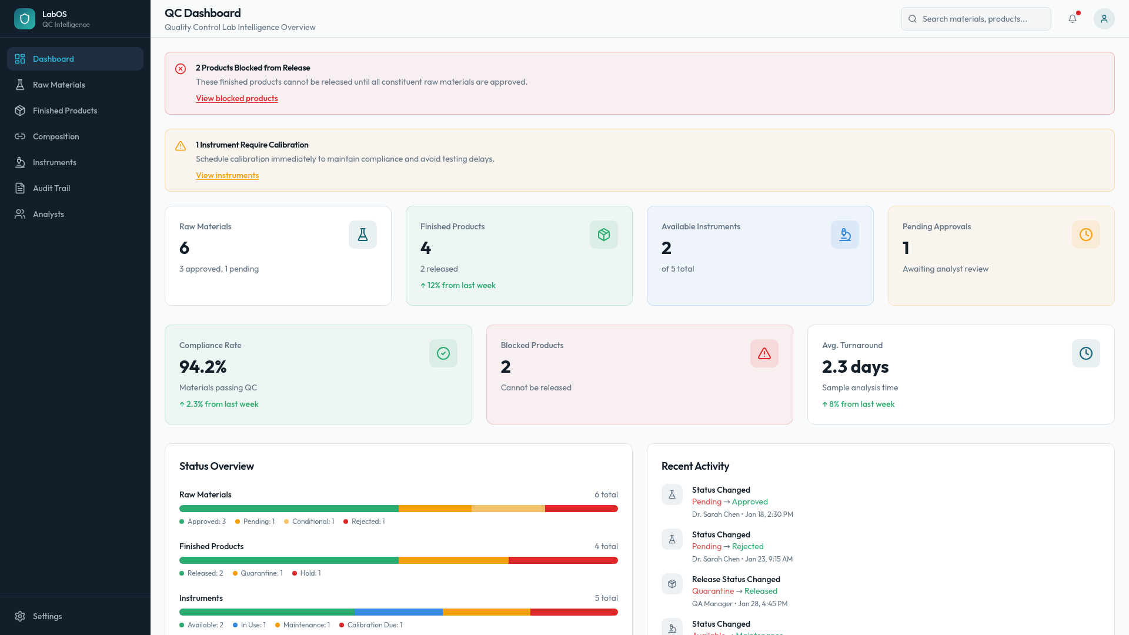Image resolution: width=1129 pixels, height=635 pixels.
Task: Click the 2.3 days turnaround value
Action: tap(855, 367)
